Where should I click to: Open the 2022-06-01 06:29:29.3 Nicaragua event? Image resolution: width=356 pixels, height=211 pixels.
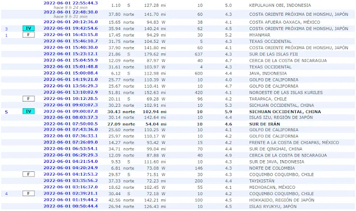click(x=70, y=155)
